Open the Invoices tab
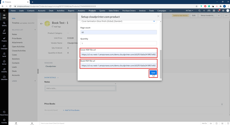 coord(142,11)
